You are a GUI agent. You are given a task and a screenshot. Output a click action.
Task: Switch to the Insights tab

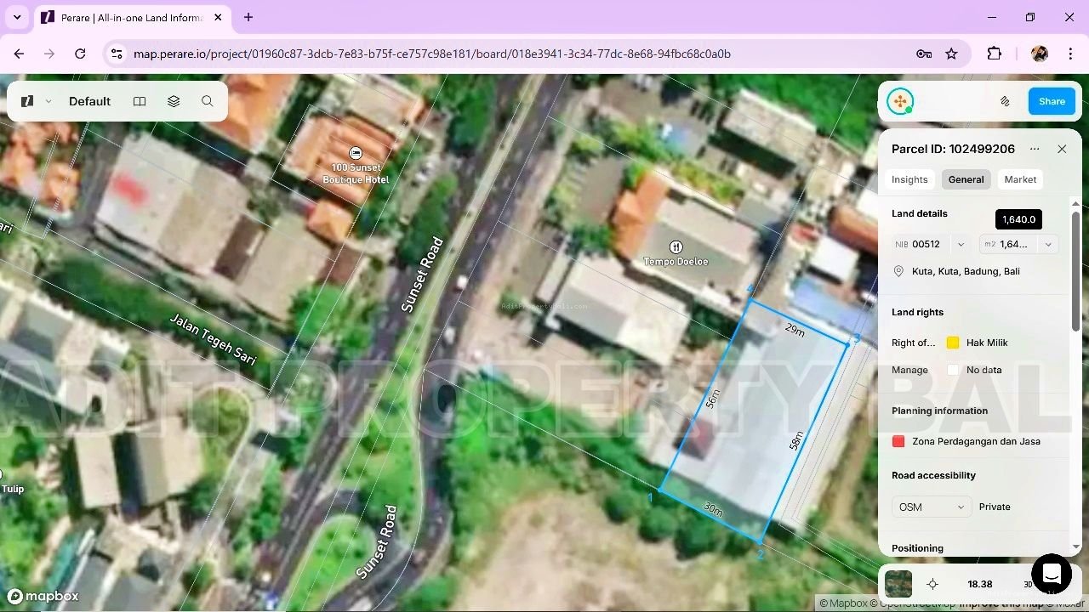point(909,179)
